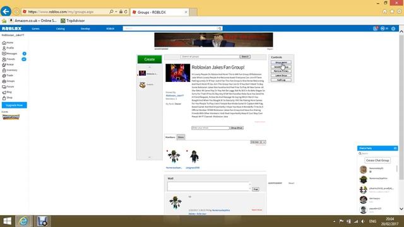
Task: Click the Search button beside the group search
Action: pyautogui.click(x=245, y=57)
